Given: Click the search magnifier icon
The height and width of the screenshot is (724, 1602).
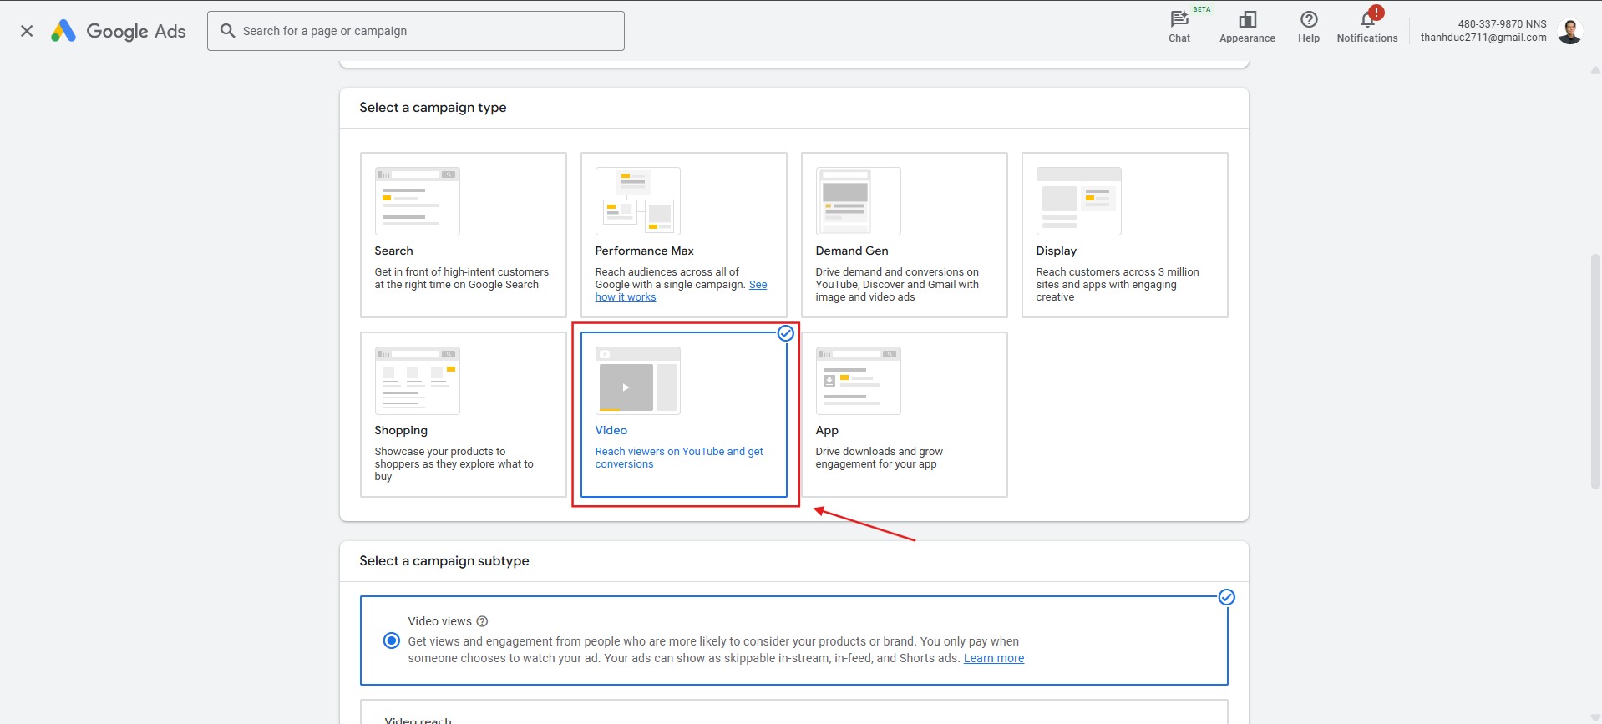Looking at the screenshot, I should point(227,31).
